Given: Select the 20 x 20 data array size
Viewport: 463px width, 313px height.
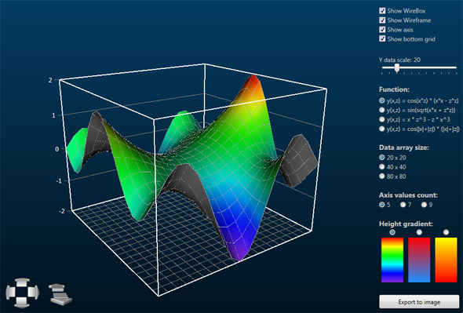Looking at the screenshot, I should pos(382,158).
